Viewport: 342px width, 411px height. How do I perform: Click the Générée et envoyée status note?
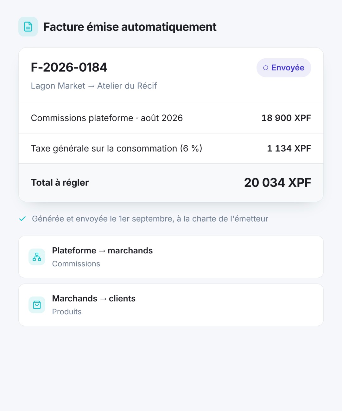click(150, 219)
